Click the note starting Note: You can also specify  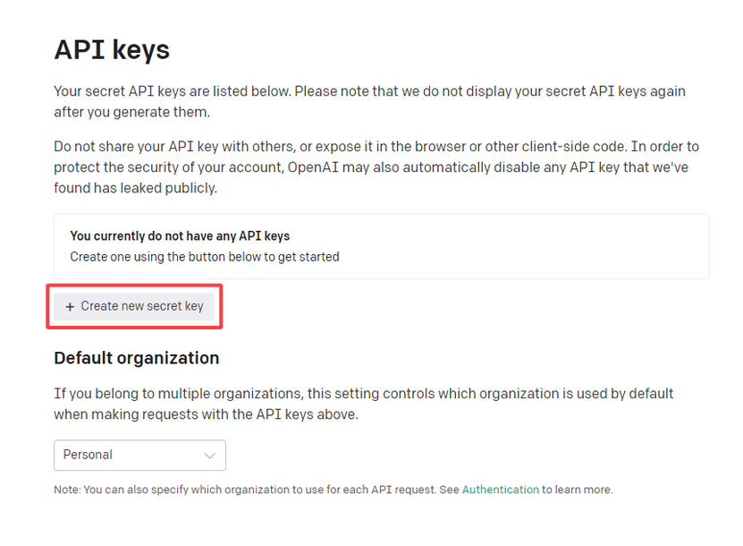[x=258, y=491]
